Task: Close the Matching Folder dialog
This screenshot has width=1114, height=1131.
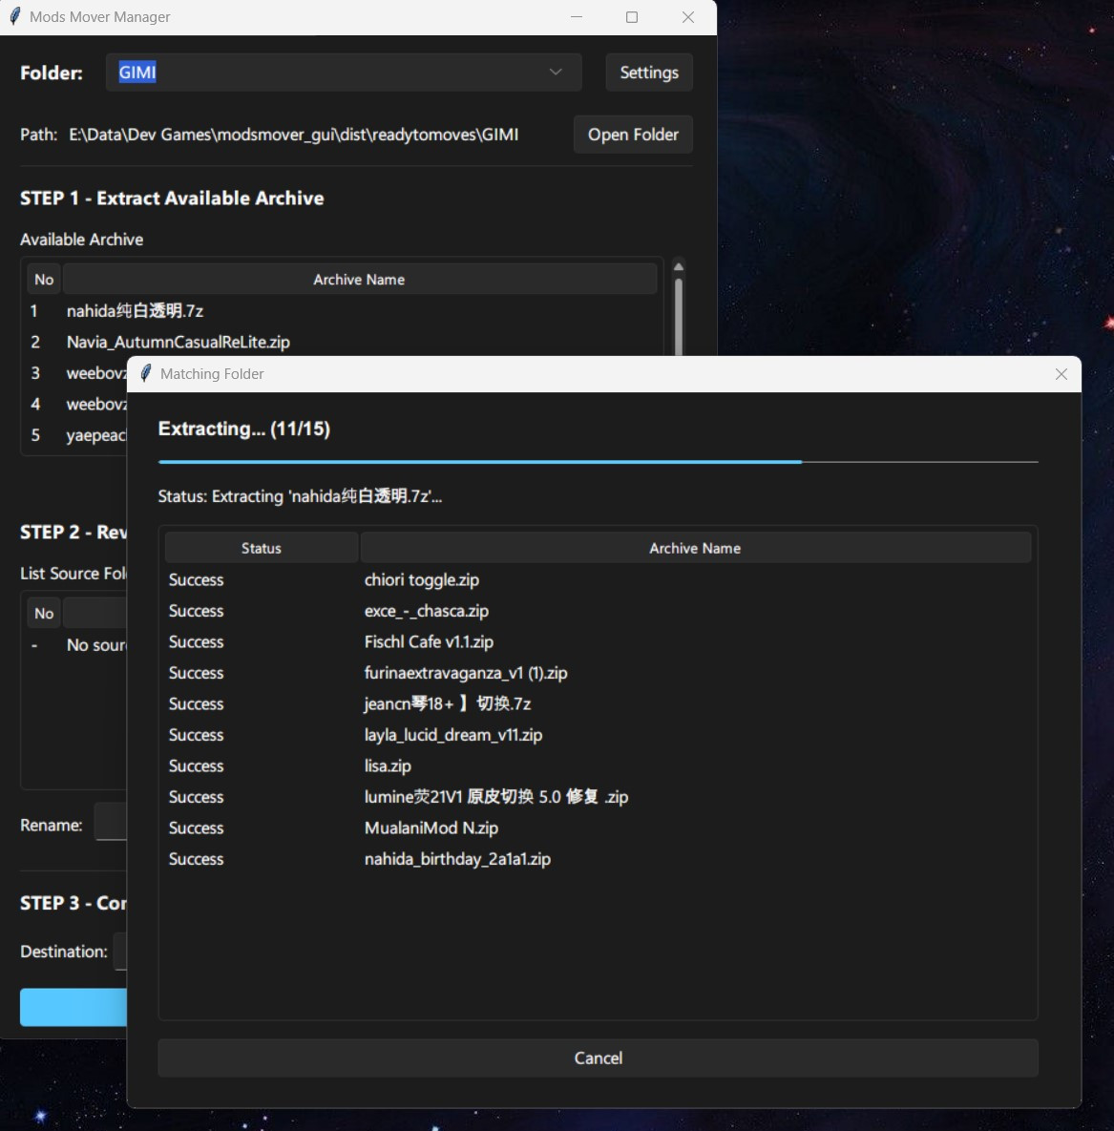Action: pos(1061,374)
